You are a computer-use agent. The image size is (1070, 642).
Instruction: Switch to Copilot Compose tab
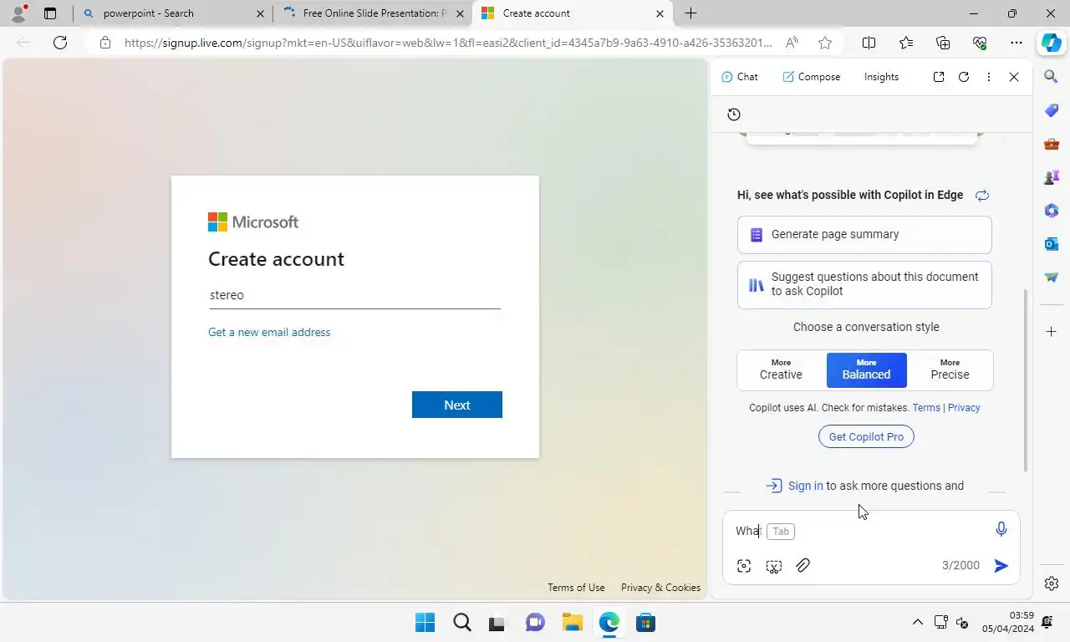[812, 77]
